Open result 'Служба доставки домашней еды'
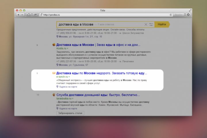Viewport: 207px width, 138px height. pyautogui.click(x=98, y=95)
